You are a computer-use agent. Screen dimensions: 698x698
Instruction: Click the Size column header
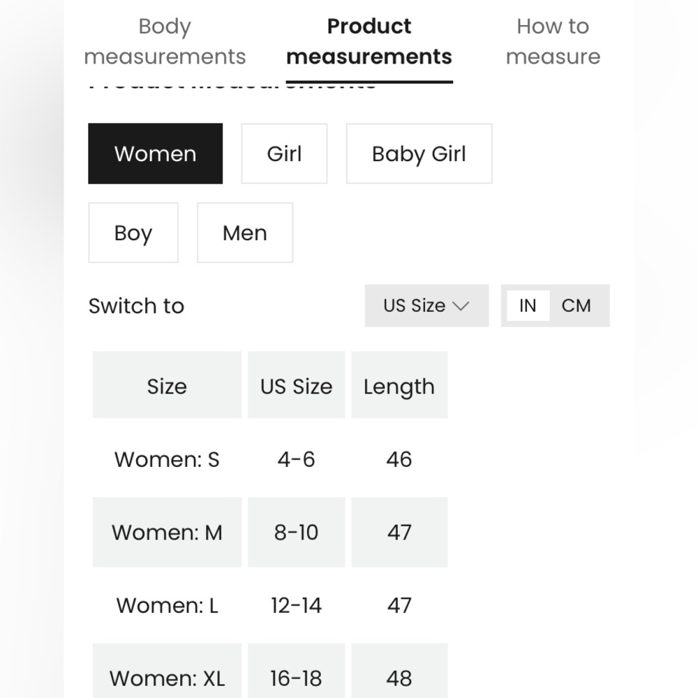(167, 385)
